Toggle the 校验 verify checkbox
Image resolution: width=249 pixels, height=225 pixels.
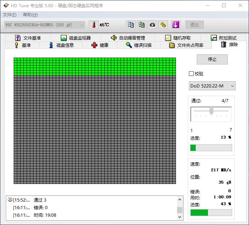(191, 74)
